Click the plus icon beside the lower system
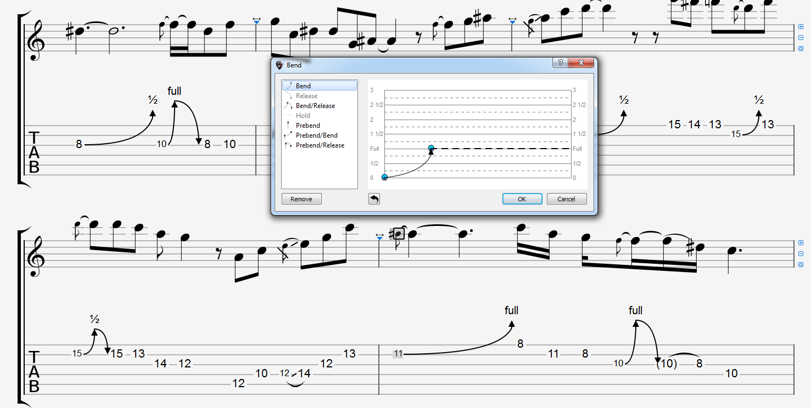The image size is (811, 408). point(801,242)
